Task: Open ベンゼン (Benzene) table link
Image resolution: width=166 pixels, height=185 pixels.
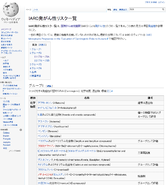Action: (x=42, y=131)
